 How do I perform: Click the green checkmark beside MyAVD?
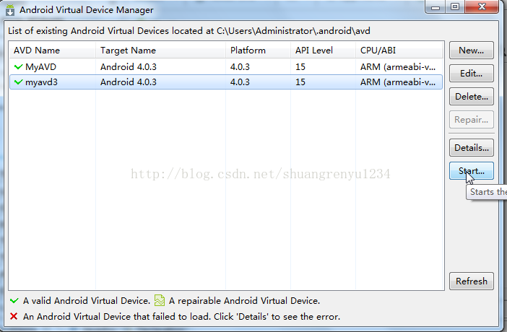pyautogui.click(x=19, y=67)
